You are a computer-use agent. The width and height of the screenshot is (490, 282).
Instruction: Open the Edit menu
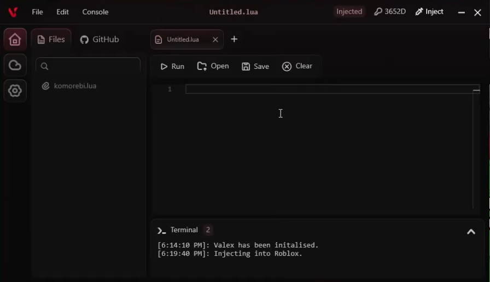coord(63,12)
